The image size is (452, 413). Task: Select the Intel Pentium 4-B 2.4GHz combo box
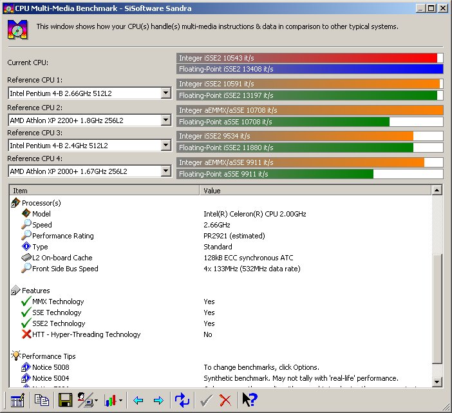89,146
